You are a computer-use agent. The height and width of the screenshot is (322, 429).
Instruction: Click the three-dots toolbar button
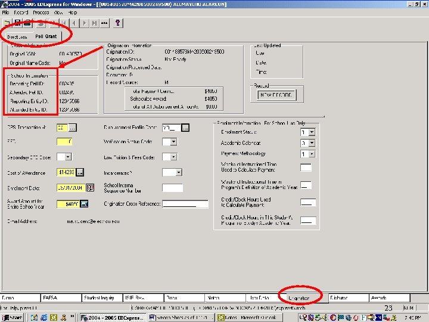[104, 23]
